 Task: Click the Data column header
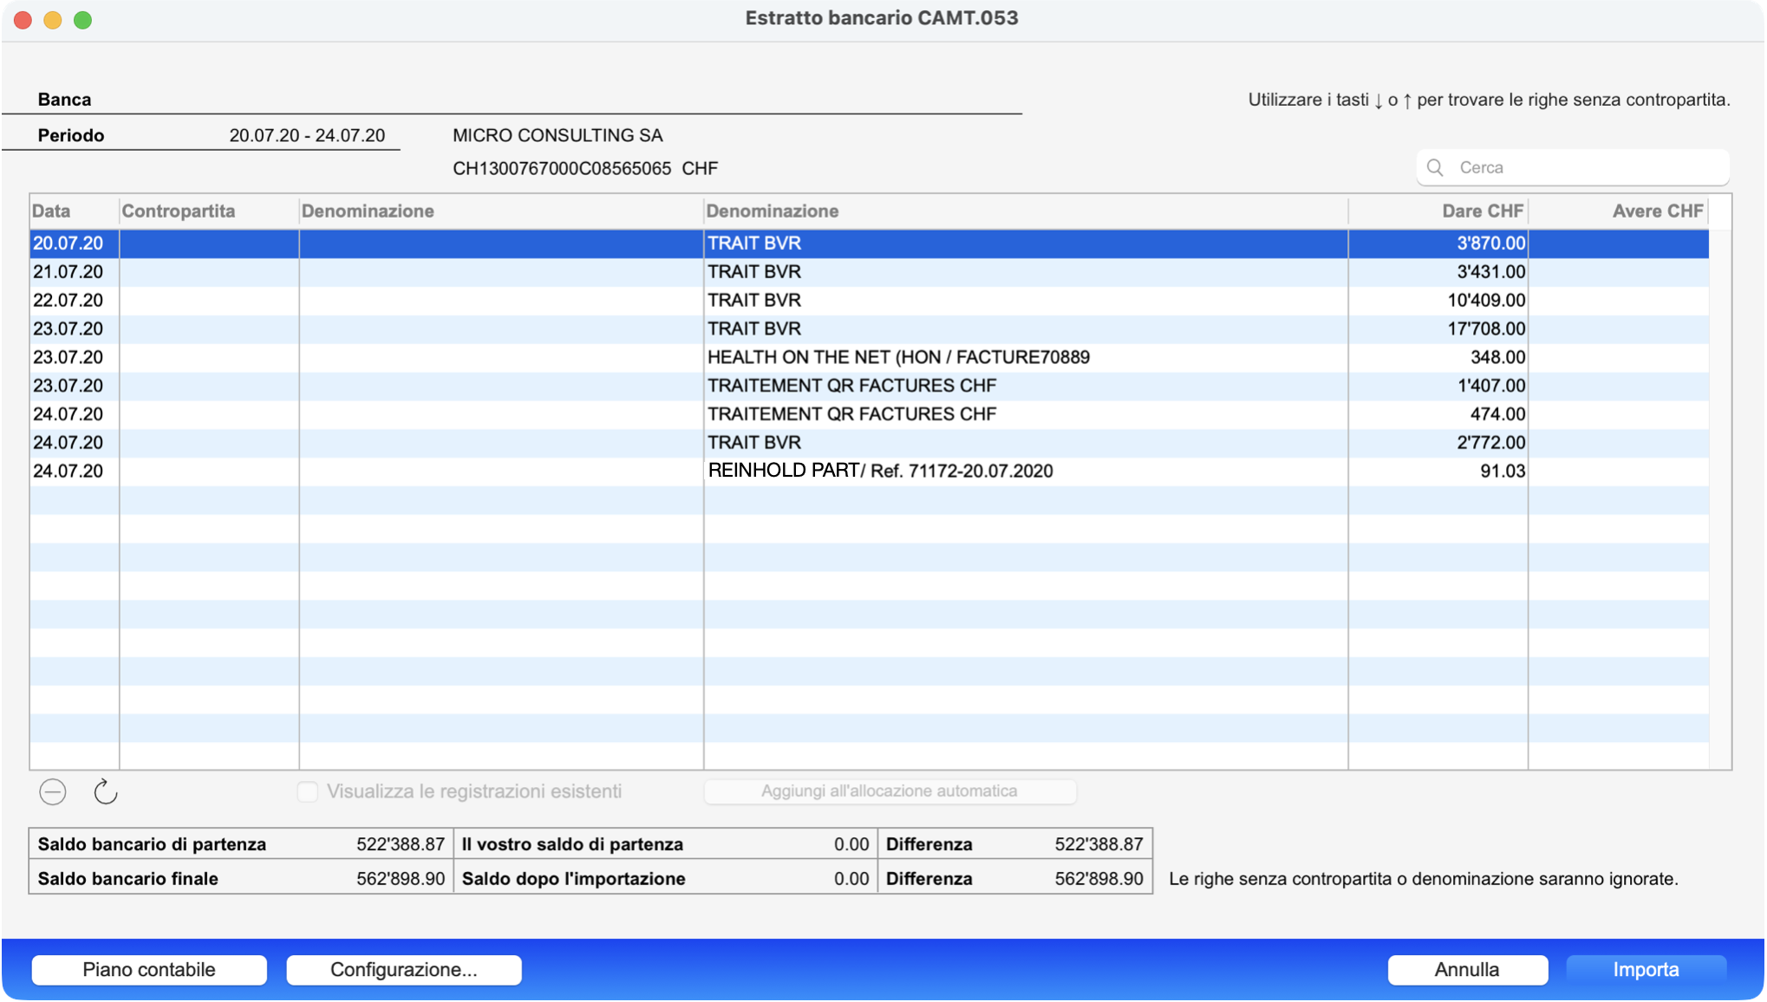click(x=52, y=211)
